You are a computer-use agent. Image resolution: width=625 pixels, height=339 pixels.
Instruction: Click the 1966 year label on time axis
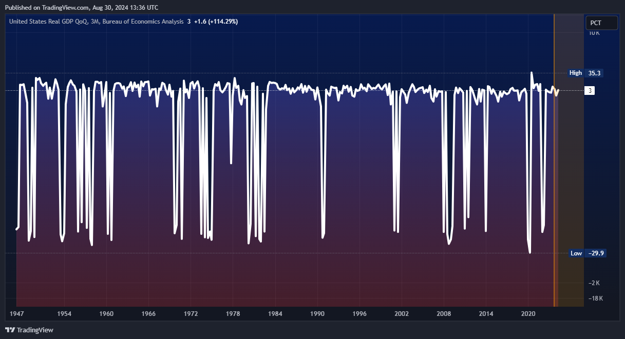coord(148,313)
